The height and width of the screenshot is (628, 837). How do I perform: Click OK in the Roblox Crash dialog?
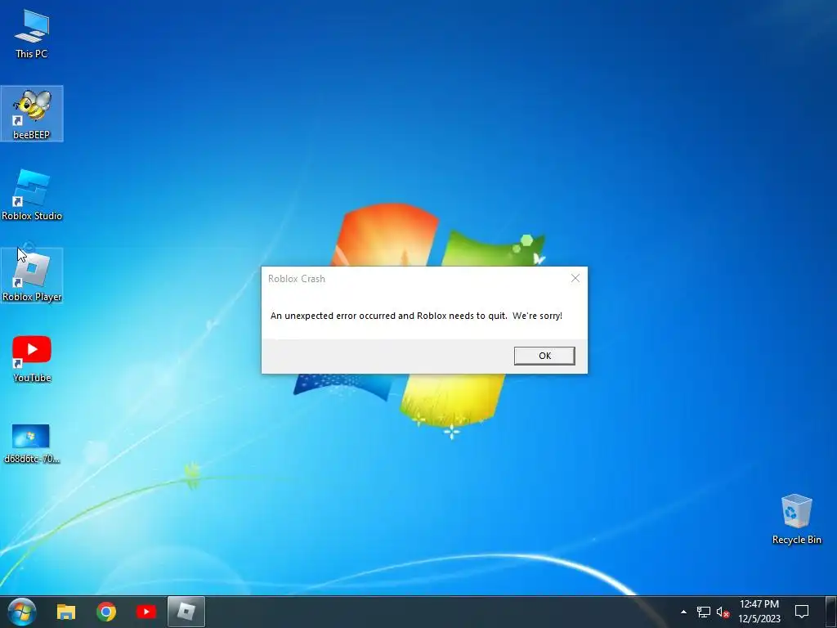pyautogui.click(x=544, y=356)
